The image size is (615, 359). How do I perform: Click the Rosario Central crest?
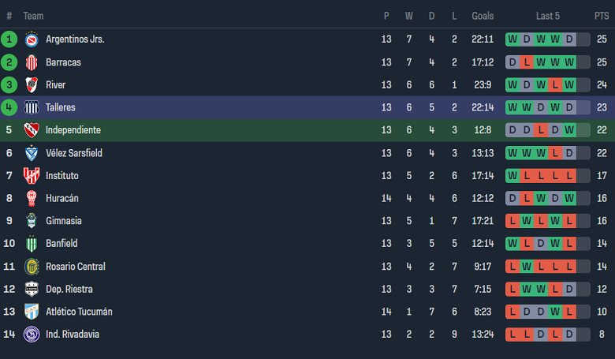(x=32, y=267)
